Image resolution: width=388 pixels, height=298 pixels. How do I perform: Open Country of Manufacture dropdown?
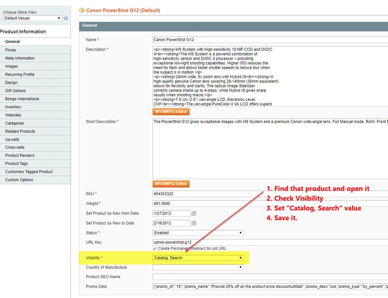click(198, 267)
